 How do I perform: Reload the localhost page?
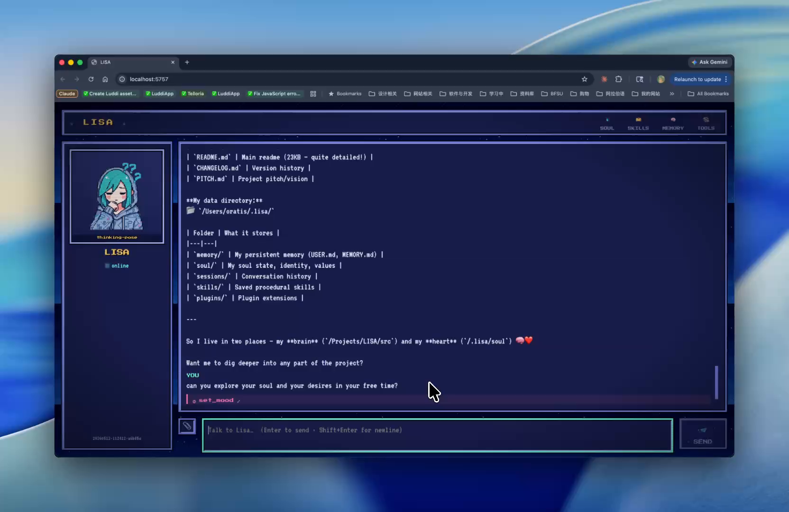[x=91, y=79]
